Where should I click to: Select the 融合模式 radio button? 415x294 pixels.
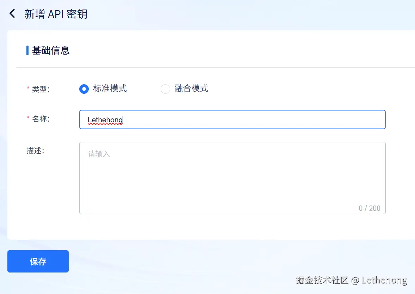166,89
